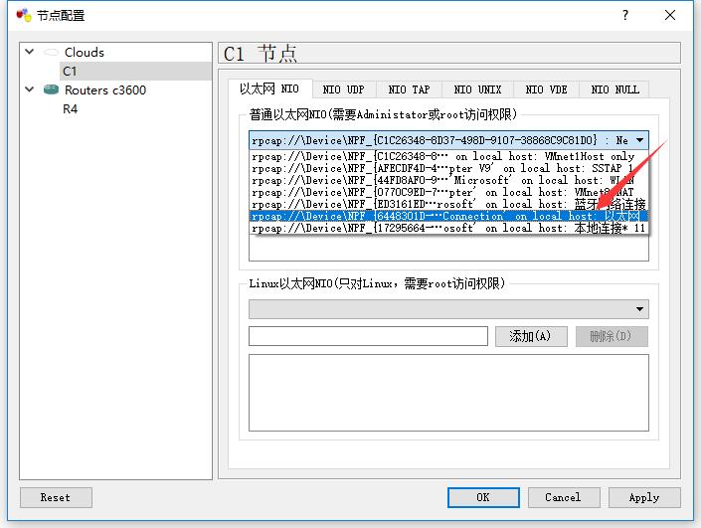The width and height of the screenshot is (701, 528).
Task: Click the Clouds cloud icon
Action: [51, 53]
